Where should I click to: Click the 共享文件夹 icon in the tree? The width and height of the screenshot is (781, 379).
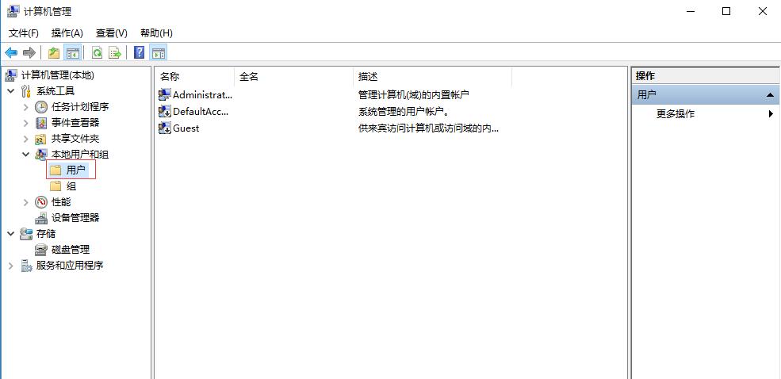41,139
